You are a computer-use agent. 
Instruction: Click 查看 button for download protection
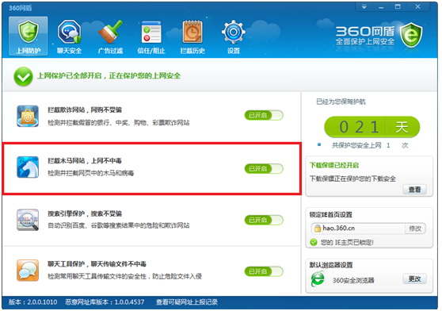pyautogui.click(x=414, y=190)
